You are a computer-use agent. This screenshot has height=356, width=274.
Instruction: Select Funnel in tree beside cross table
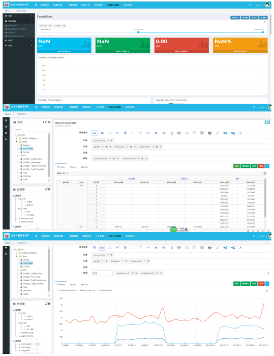tap(27, 152)
